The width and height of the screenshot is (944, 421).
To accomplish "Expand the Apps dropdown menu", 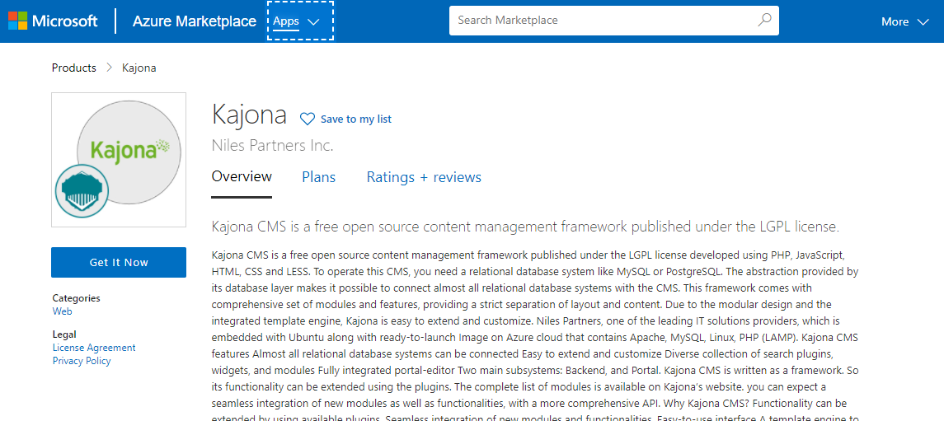I will coord(300,21).
